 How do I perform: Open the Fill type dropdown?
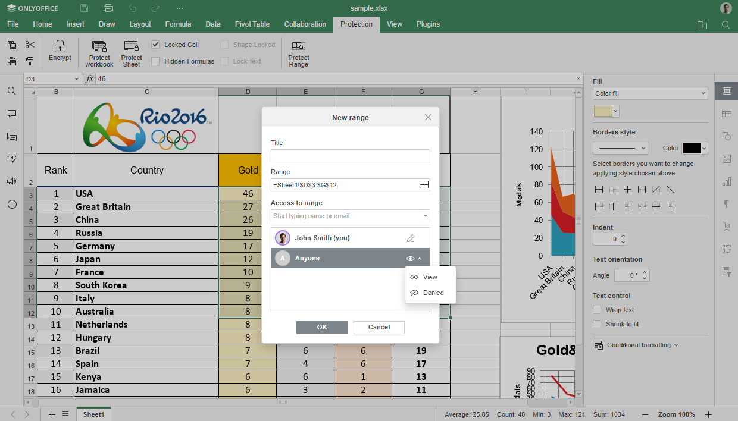[650, 93]
